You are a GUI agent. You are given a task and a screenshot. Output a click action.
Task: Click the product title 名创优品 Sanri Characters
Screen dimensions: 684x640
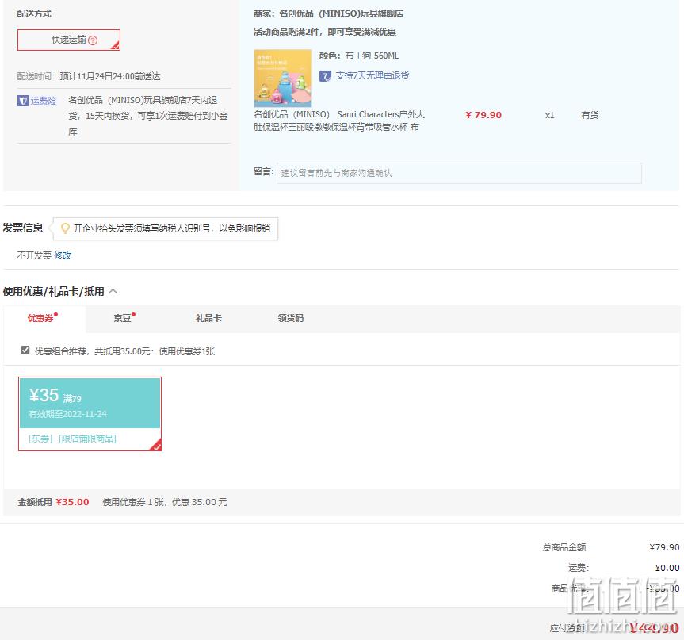click(x=339, y=121)
